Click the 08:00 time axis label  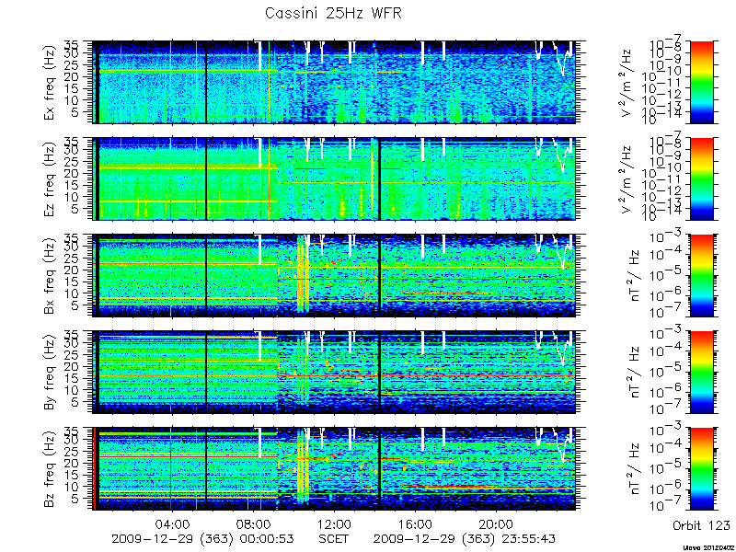point(254,523)
